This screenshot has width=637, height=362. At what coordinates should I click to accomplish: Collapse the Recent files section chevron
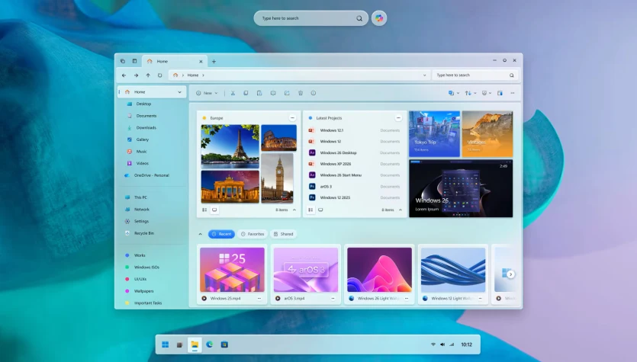201,234
